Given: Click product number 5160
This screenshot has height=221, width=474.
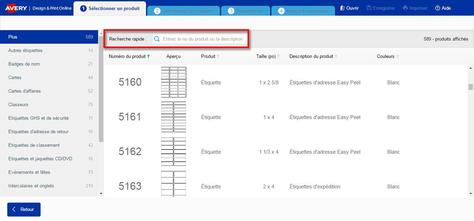Looking at the screenshot, I should click(130, 82).
